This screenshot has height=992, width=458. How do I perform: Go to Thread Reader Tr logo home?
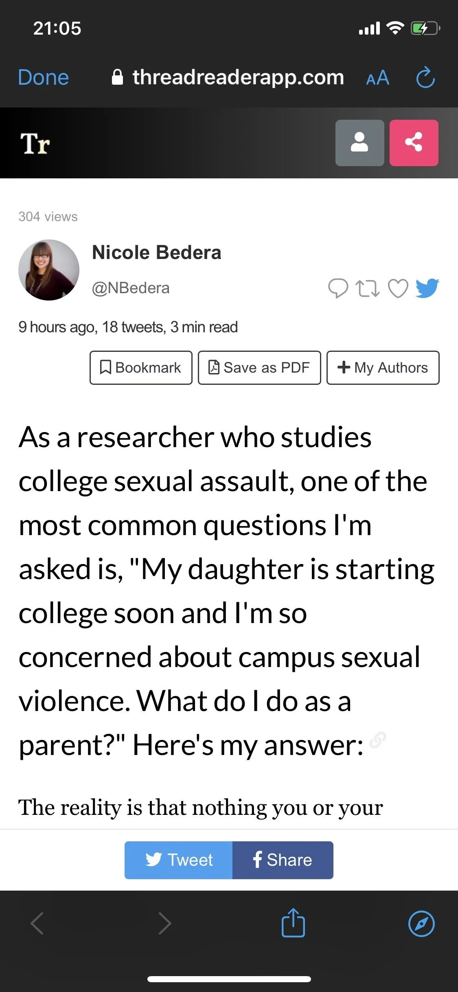pyautogui.click(x=35, y=143)
